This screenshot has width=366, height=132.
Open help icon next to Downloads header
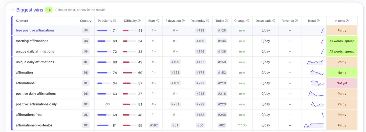click(x=274, y=21)
